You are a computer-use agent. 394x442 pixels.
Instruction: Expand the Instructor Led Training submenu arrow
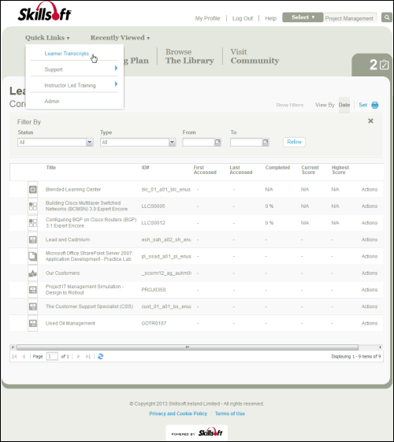click(x=116, y=84)
